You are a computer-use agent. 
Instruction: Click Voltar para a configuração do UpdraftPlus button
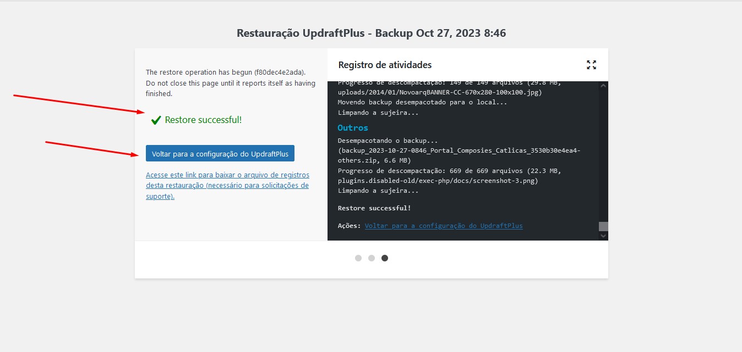(x=220, y=153)
